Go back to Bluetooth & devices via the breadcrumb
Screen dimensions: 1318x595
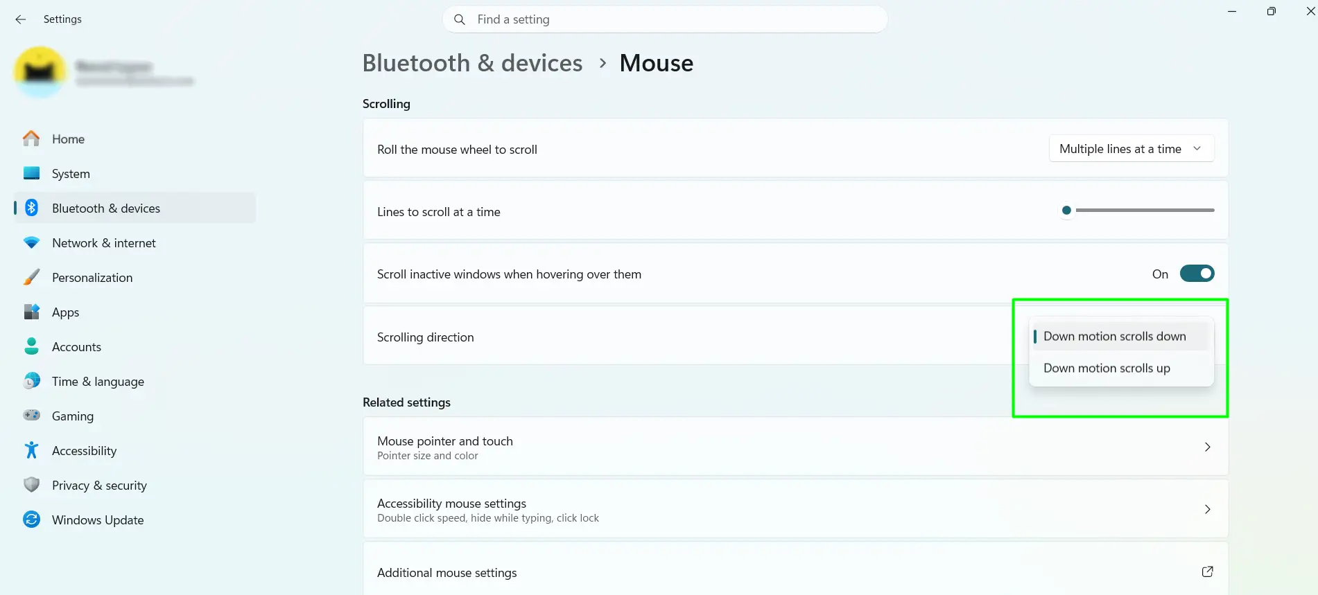[472, 63]
